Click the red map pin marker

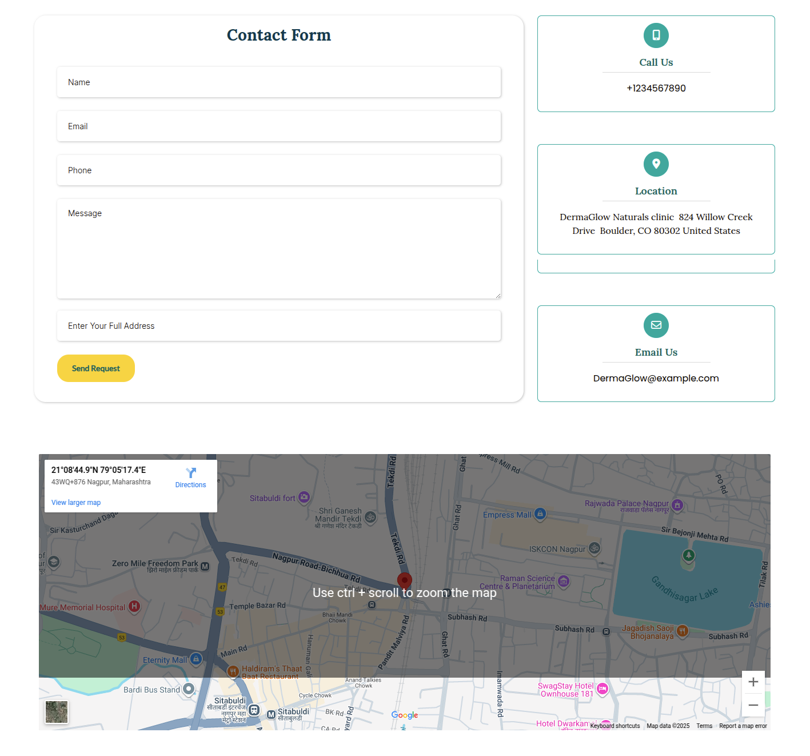tap(405, 582)
